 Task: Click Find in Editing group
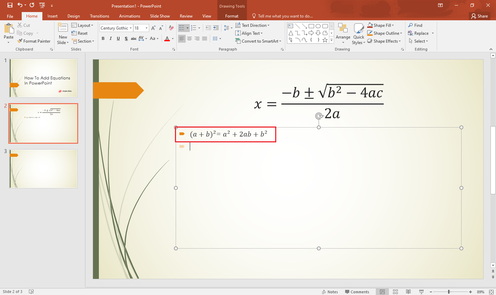coord(415,25)
